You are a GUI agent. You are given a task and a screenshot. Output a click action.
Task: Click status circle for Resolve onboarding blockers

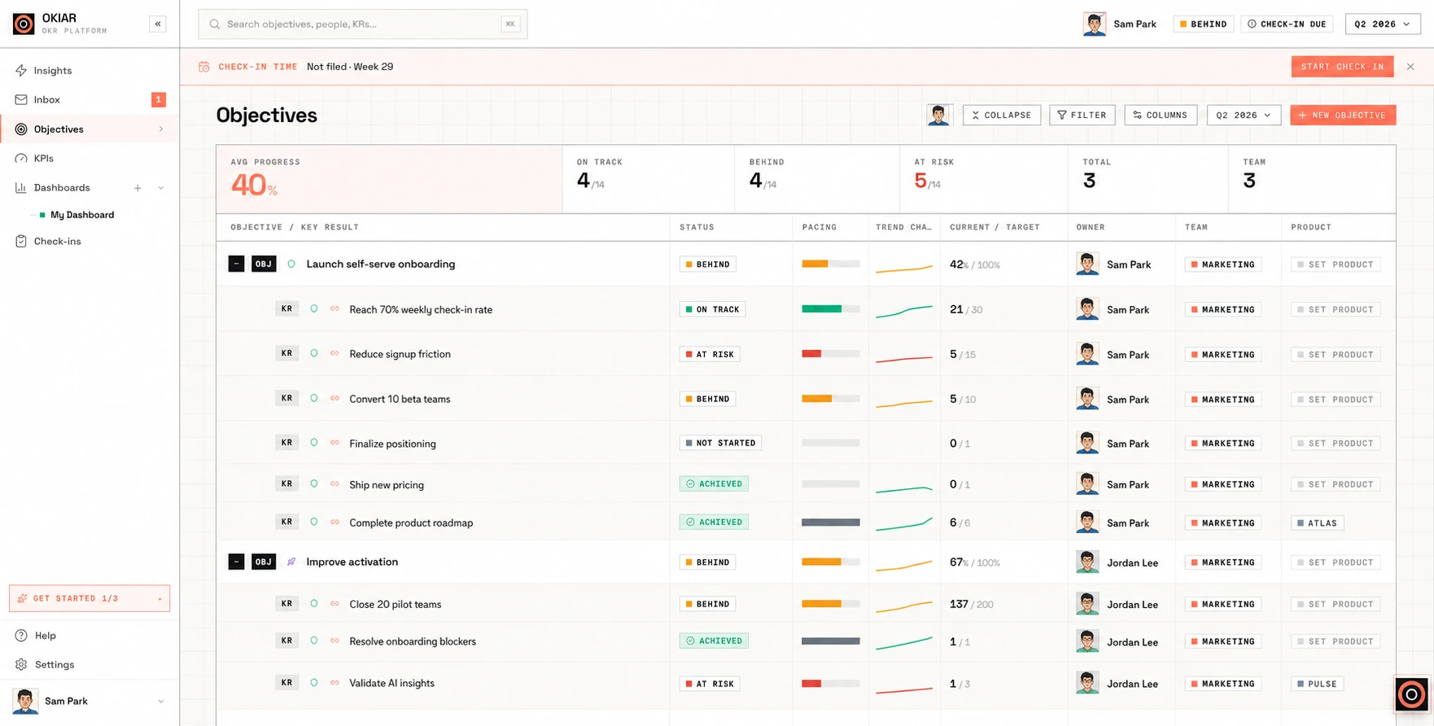(x=313, y=641)
